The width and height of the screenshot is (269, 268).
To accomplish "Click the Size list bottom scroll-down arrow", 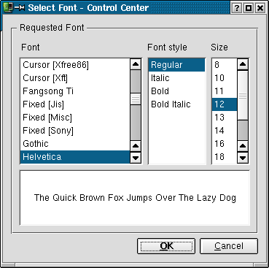I will (243, 158).
